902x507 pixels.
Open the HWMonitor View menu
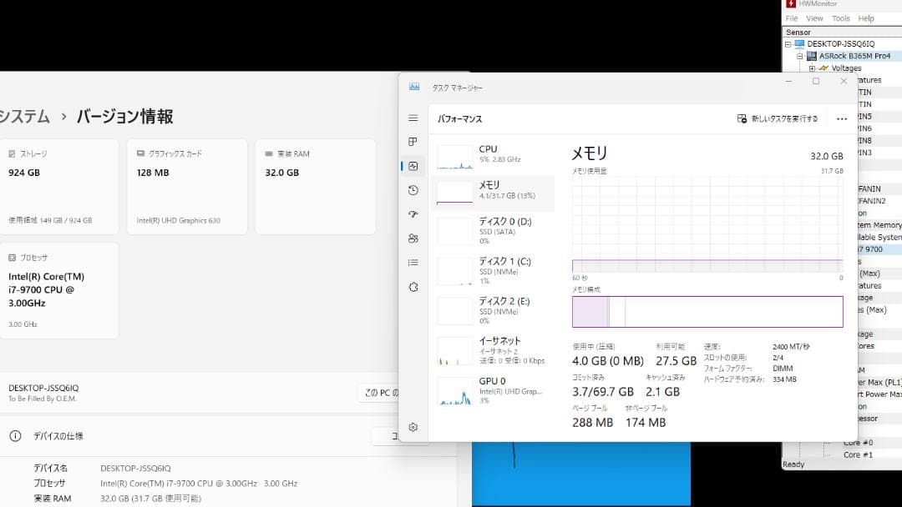[x=814, y=18]
